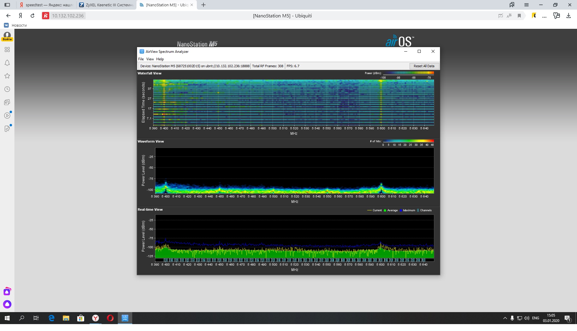The height and width of the screenshot is (331, 577).
Task: Click the # of hits color scale in Waveform View
Action: pos(408,141)
